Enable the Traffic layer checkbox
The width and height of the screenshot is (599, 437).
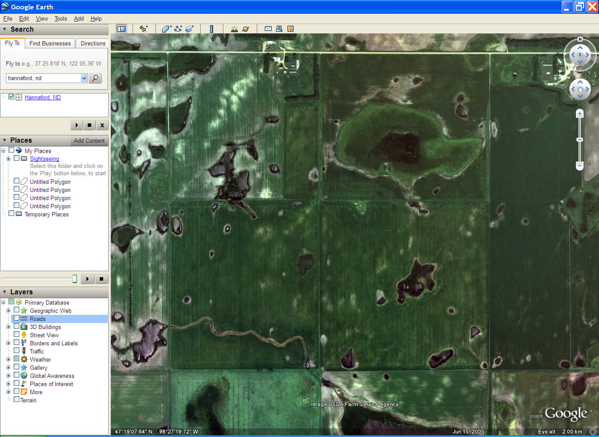17,351
